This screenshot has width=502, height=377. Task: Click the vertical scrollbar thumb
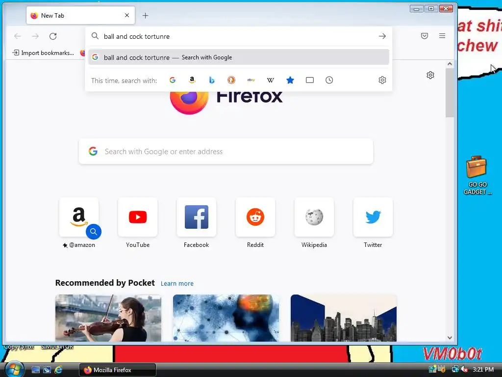pyautogui.click(x=450, y=93)
